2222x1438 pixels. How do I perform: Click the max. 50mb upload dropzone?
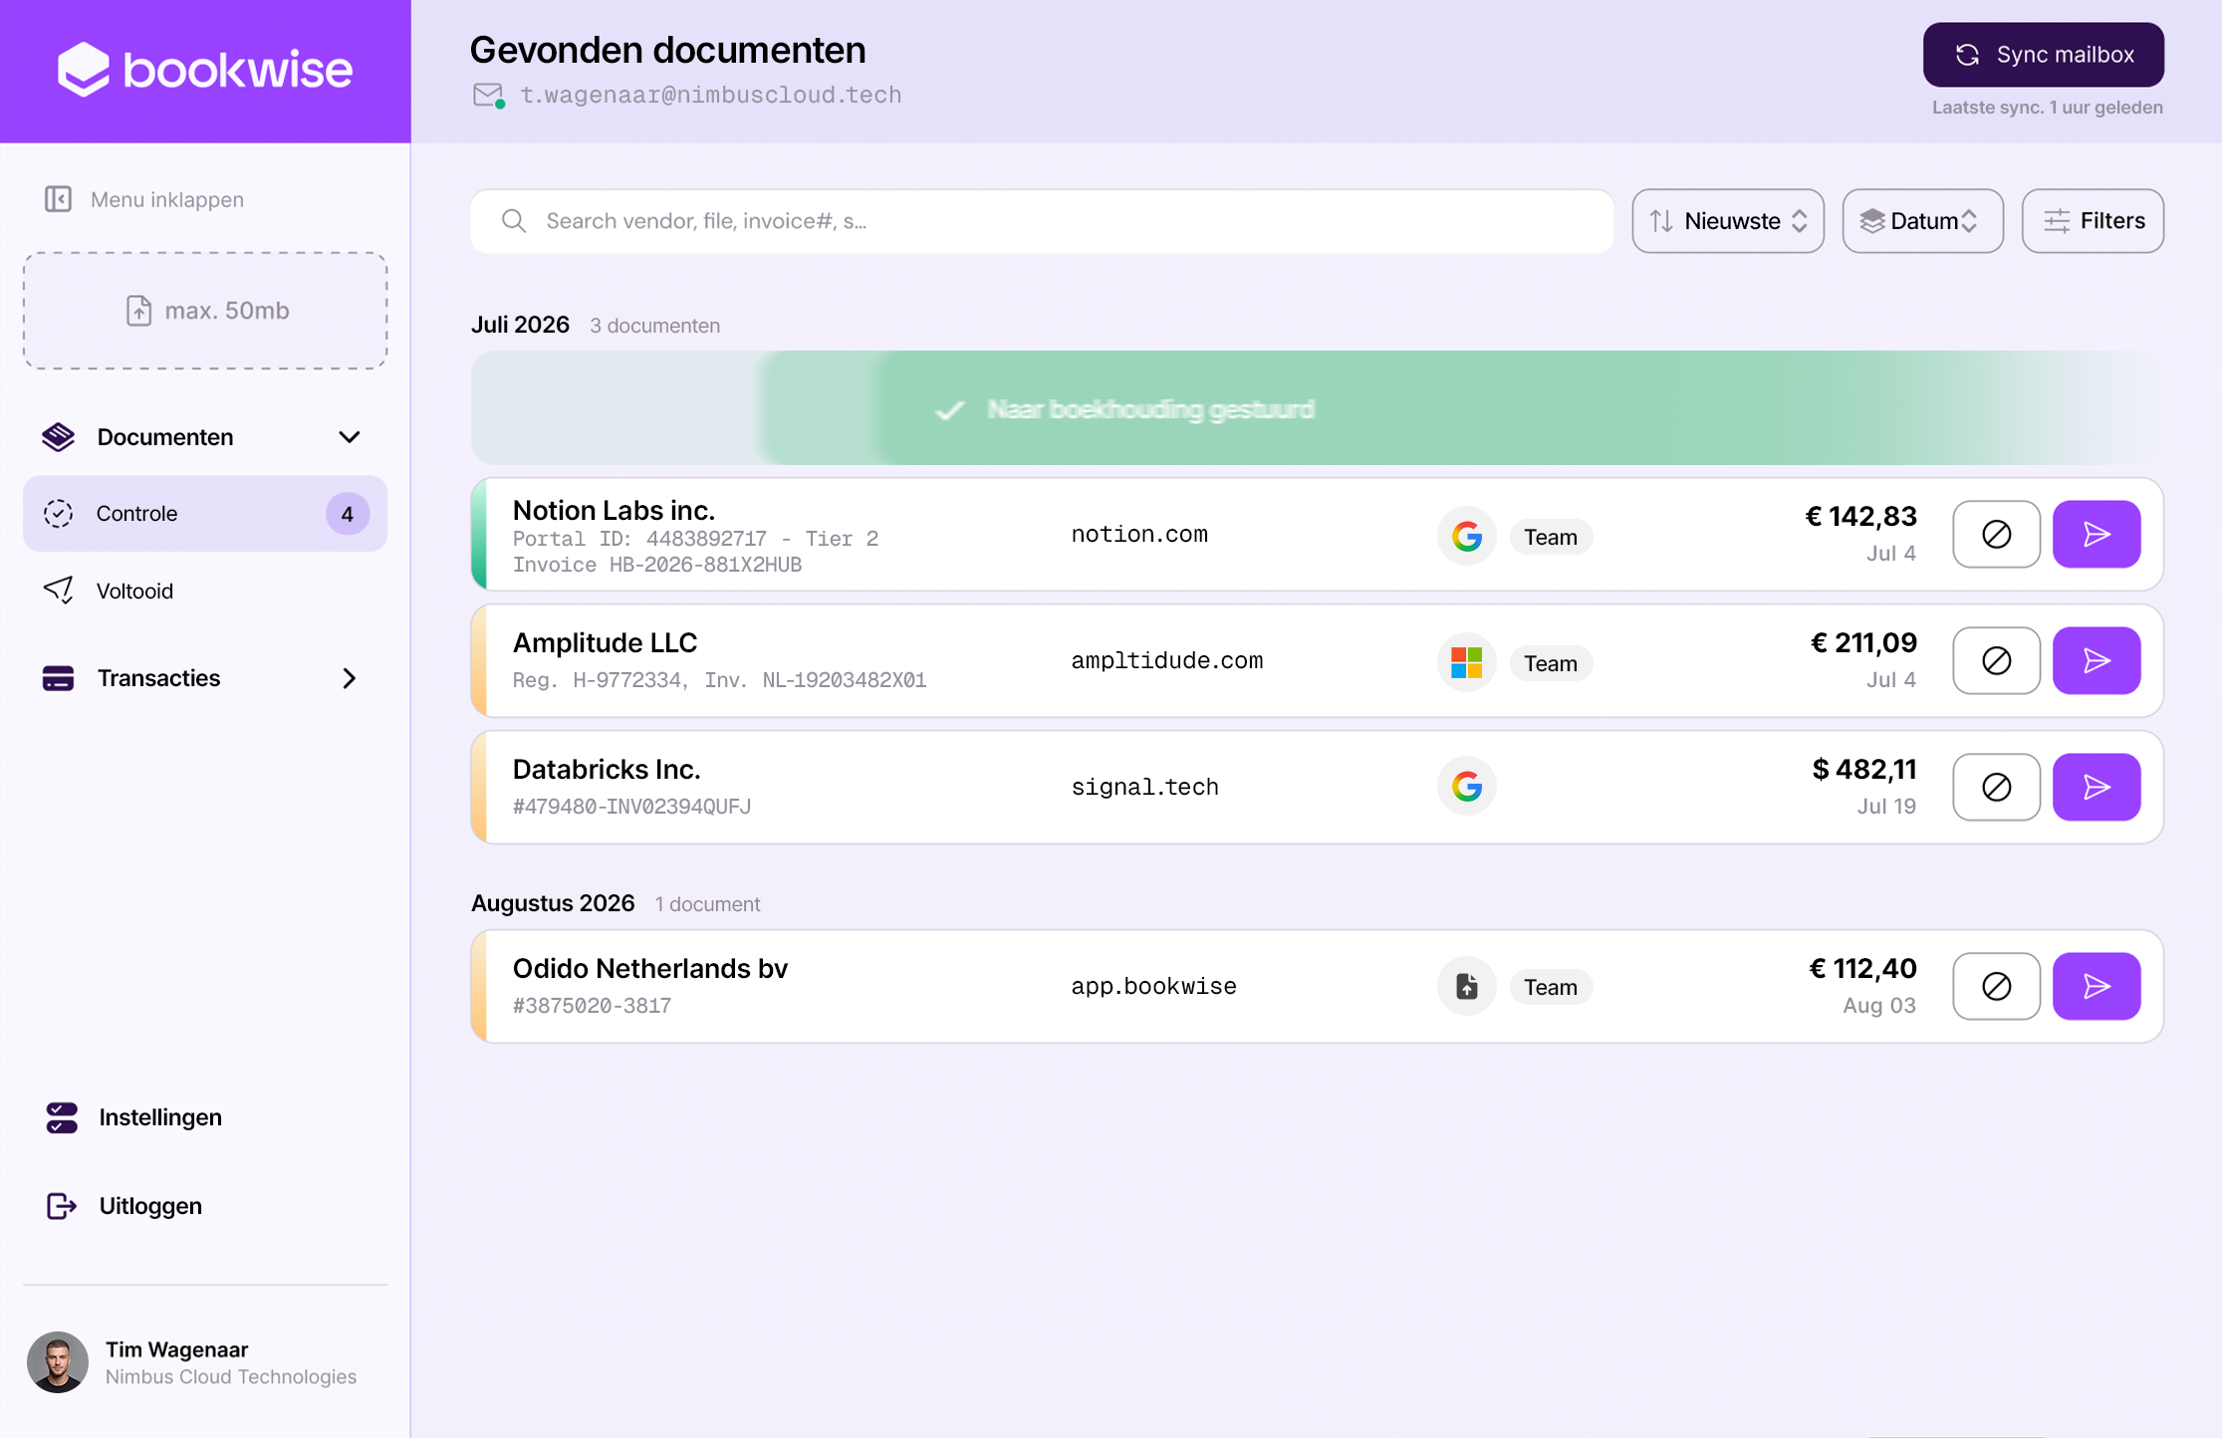click(x=205, y=311)
